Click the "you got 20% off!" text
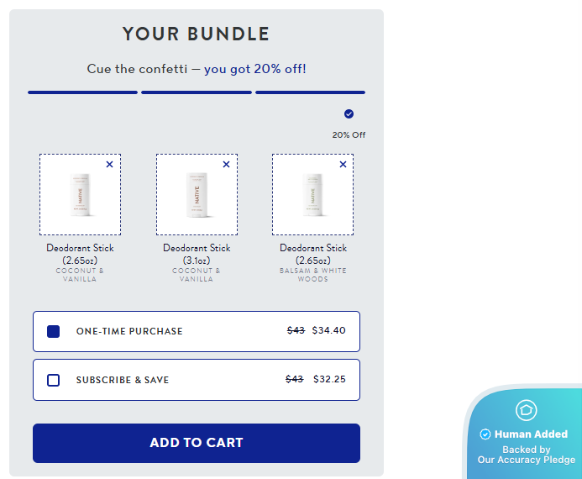The width and height of the screenshot is (582, 479). pyautogui.click(x=254, y=69)
